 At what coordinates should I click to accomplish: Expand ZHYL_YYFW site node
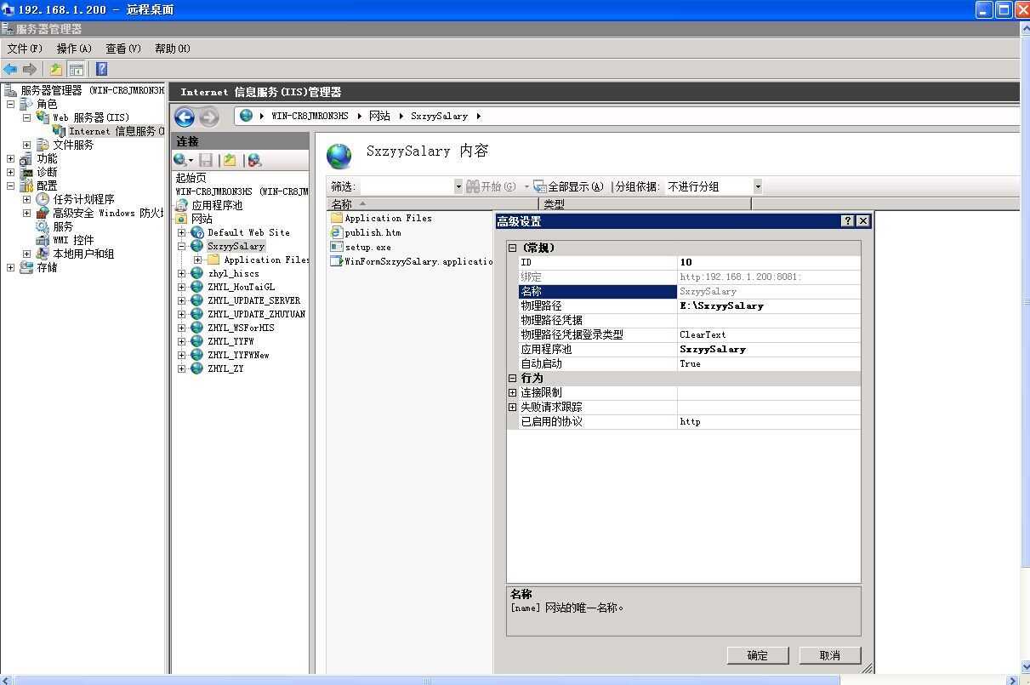point(181,341)
